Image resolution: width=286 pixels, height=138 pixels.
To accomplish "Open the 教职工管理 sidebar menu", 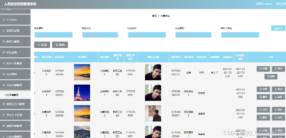I will tap(15, 42).
